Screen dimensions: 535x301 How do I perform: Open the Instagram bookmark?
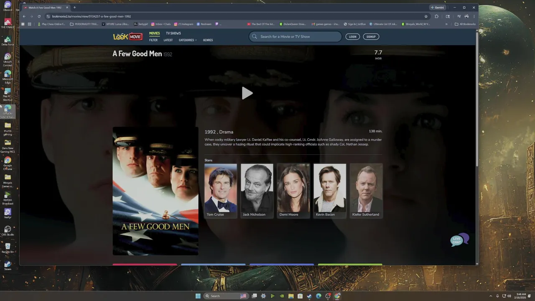tap(184, 24)
